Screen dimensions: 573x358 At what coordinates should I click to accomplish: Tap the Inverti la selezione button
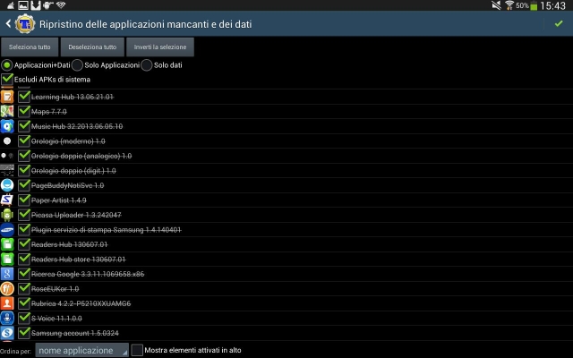160,47
